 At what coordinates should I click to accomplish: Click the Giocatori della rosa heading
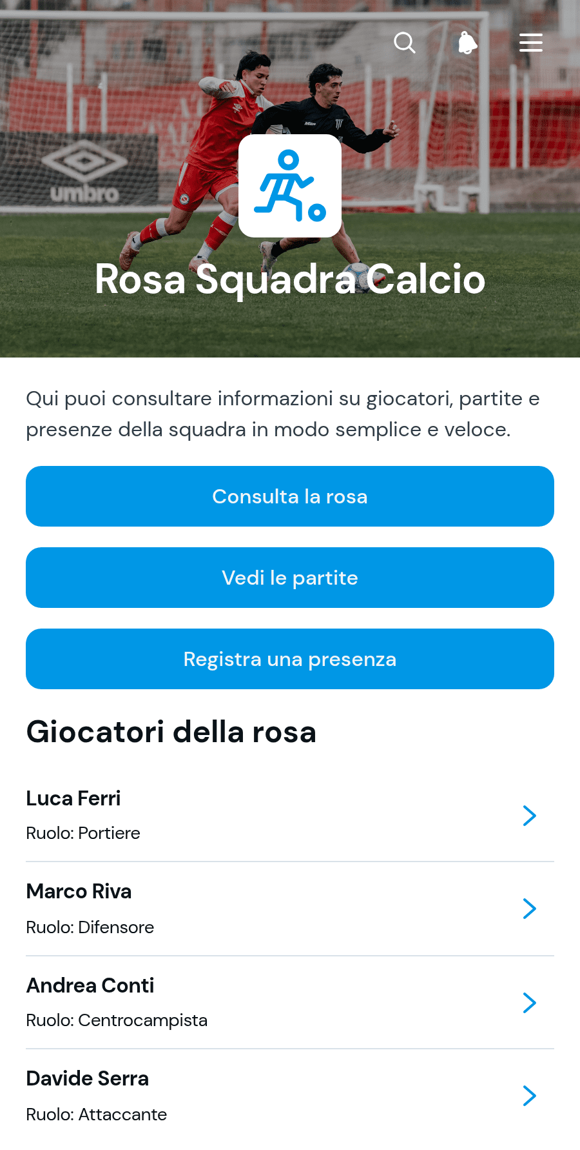pyautogui.click(x=171, y=732)
